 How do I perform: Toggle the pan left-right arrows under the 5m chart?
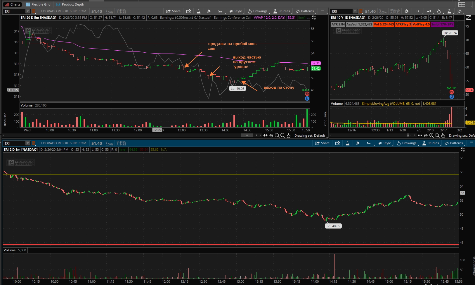pos(265,135)
